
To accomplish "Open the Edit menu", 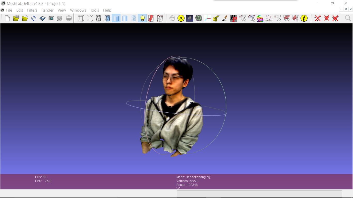I will [20, 10].
